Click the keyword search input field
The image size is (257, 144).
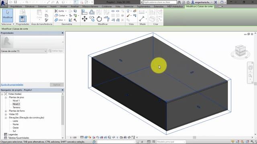[x=160, y=2]
